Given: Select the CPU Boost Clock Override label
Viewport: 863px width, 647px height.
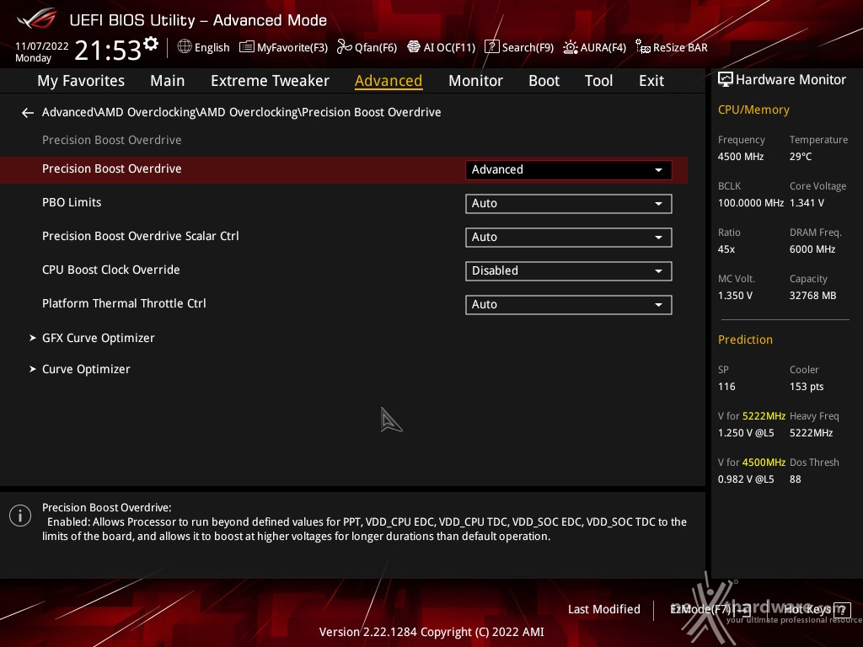Looking at the screenshot, I should click(x=111, y=270).
